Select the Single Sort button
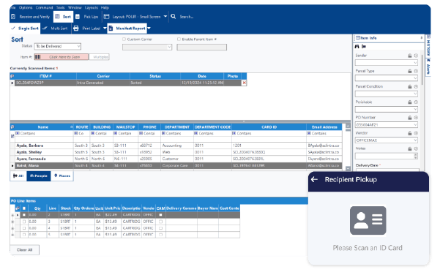This screenshot has width=440, height=275. [x=25, y=29]
